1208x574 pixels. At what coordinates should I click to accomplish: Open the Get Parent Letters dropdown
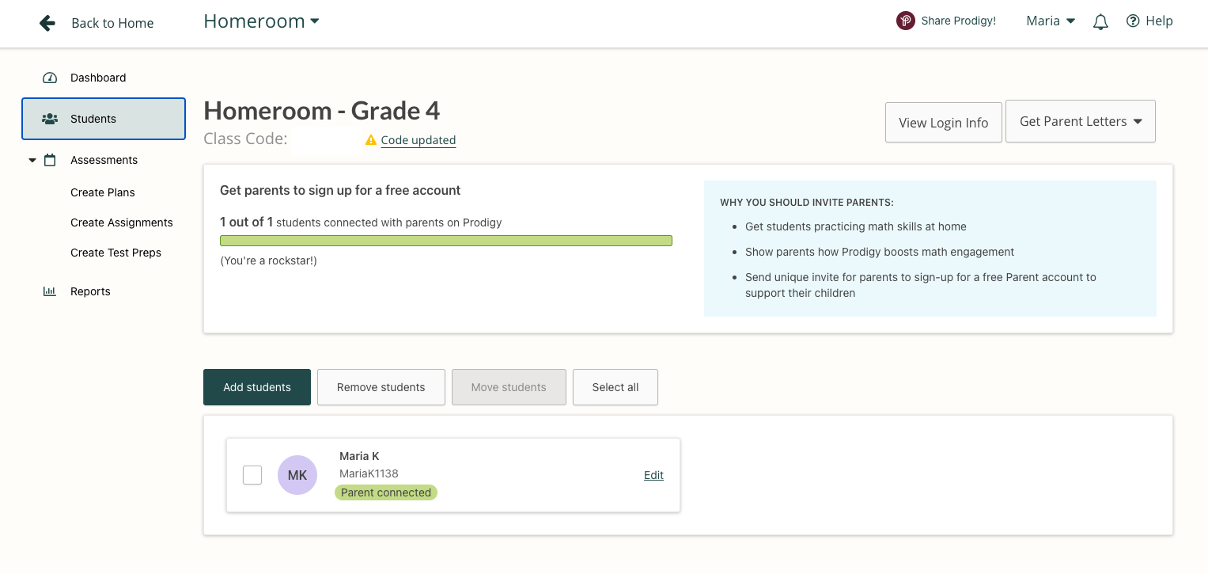click(x=1081, y=121)
